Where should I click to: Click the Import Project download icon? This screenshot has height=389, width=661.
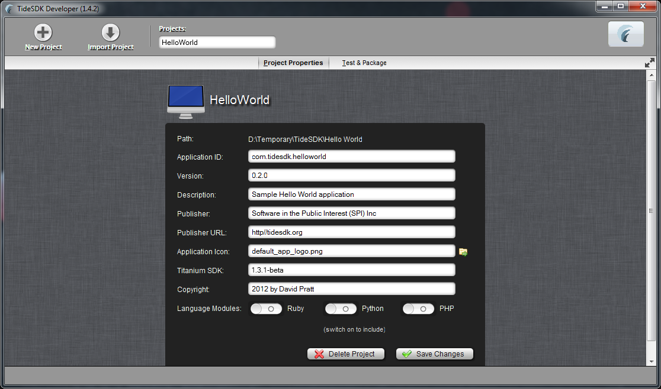(x=110, y=33)
